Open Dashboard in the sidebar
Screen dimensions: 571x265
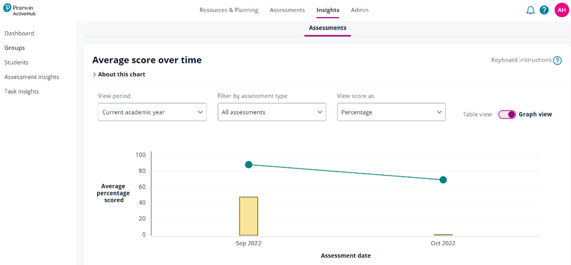pyautogui.click(x=19, y=33)
